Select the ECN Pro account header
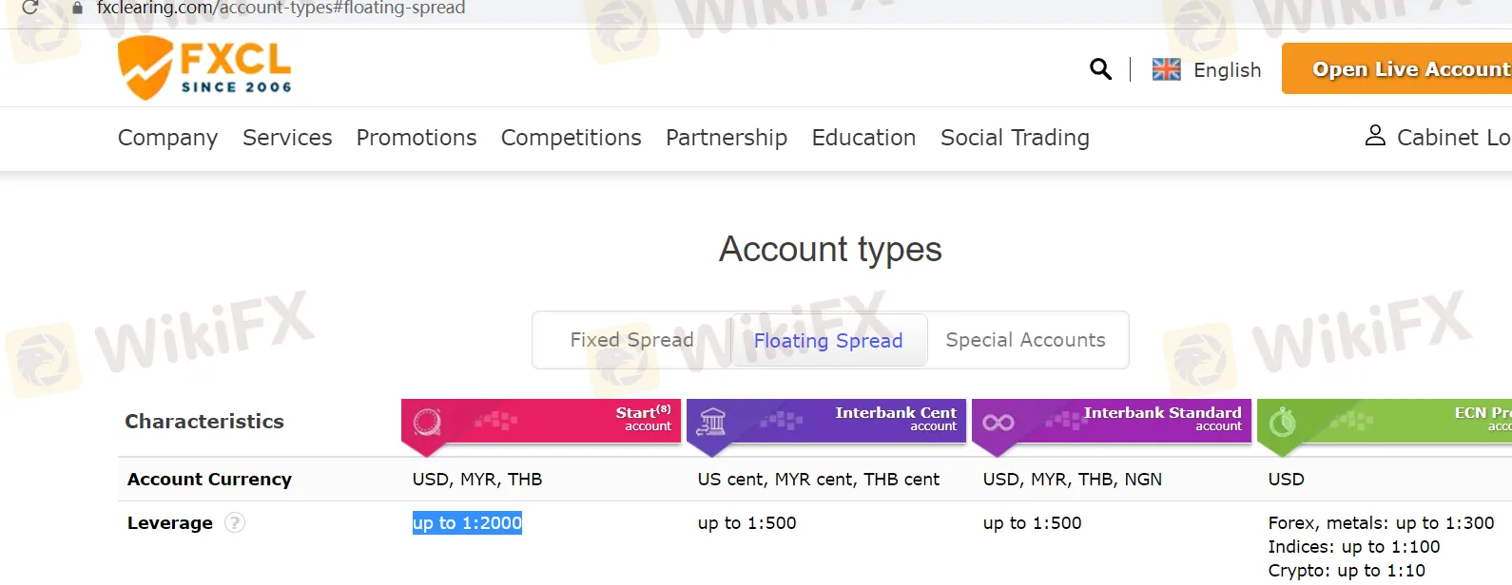1512x585 pixels. click(1385, 421)
